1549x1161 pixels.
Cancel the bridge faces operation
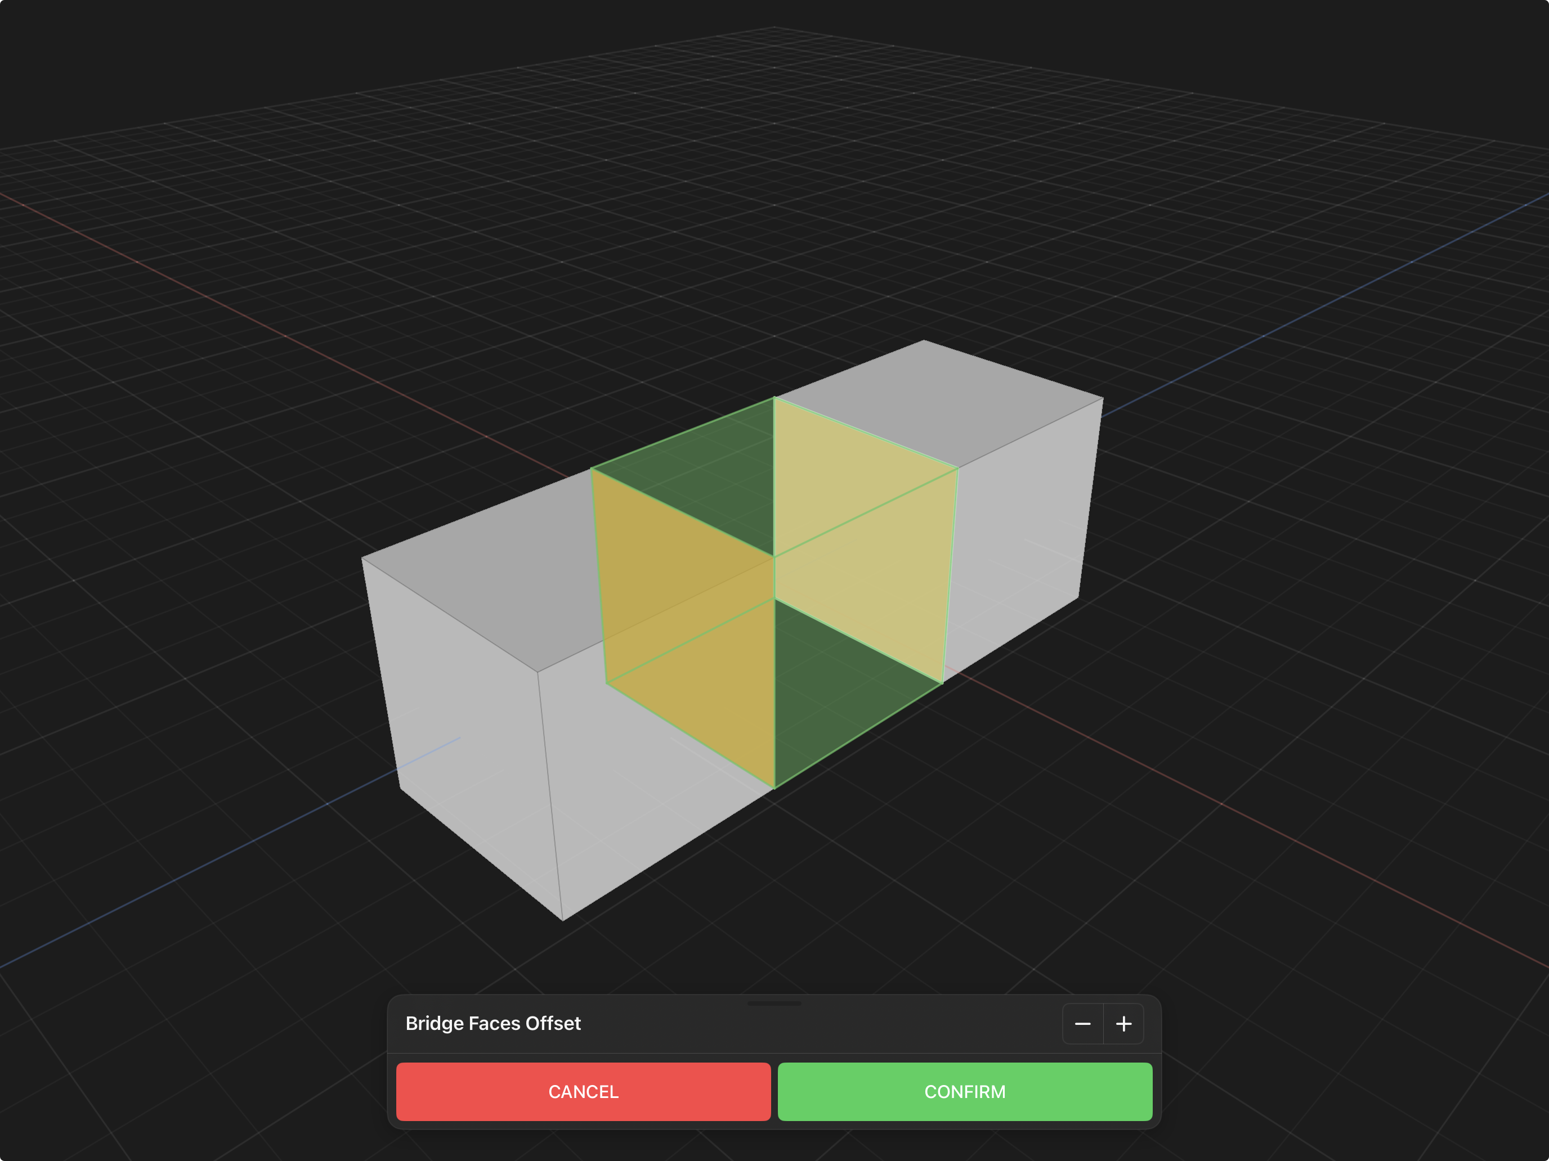583,1092
